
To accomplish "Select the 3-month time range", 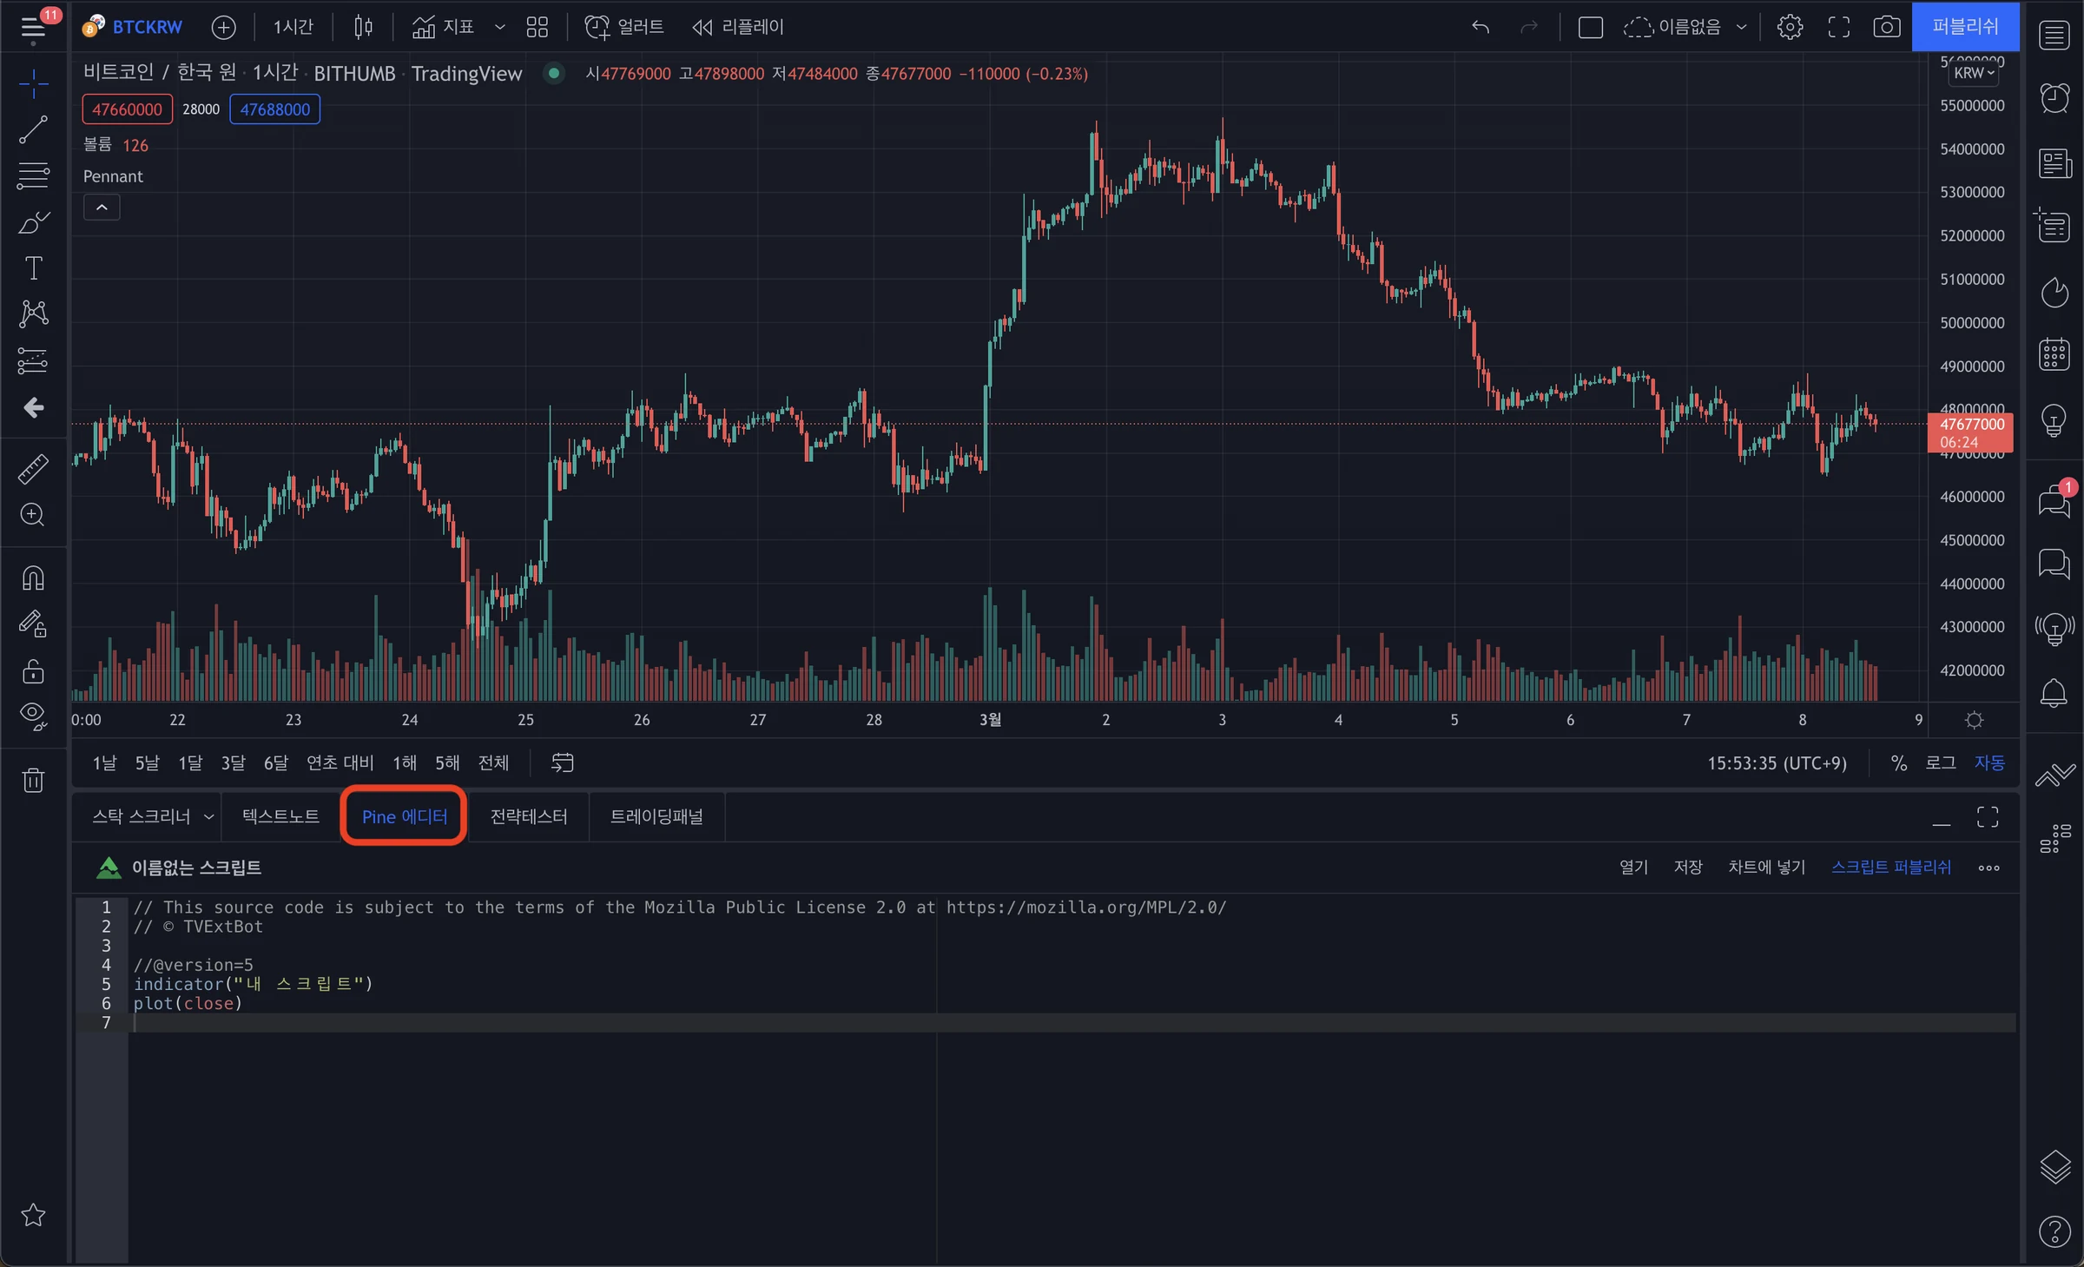I will tap(233, 762).
